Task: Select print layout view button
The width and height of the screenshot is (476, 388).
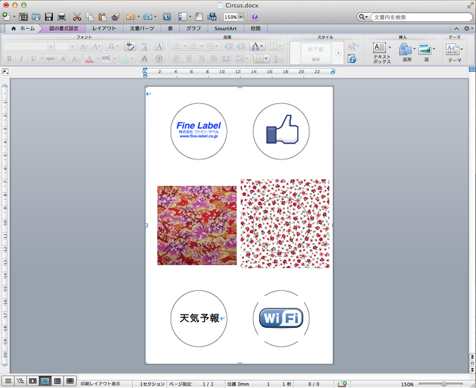Action: [x=45, y=381]
